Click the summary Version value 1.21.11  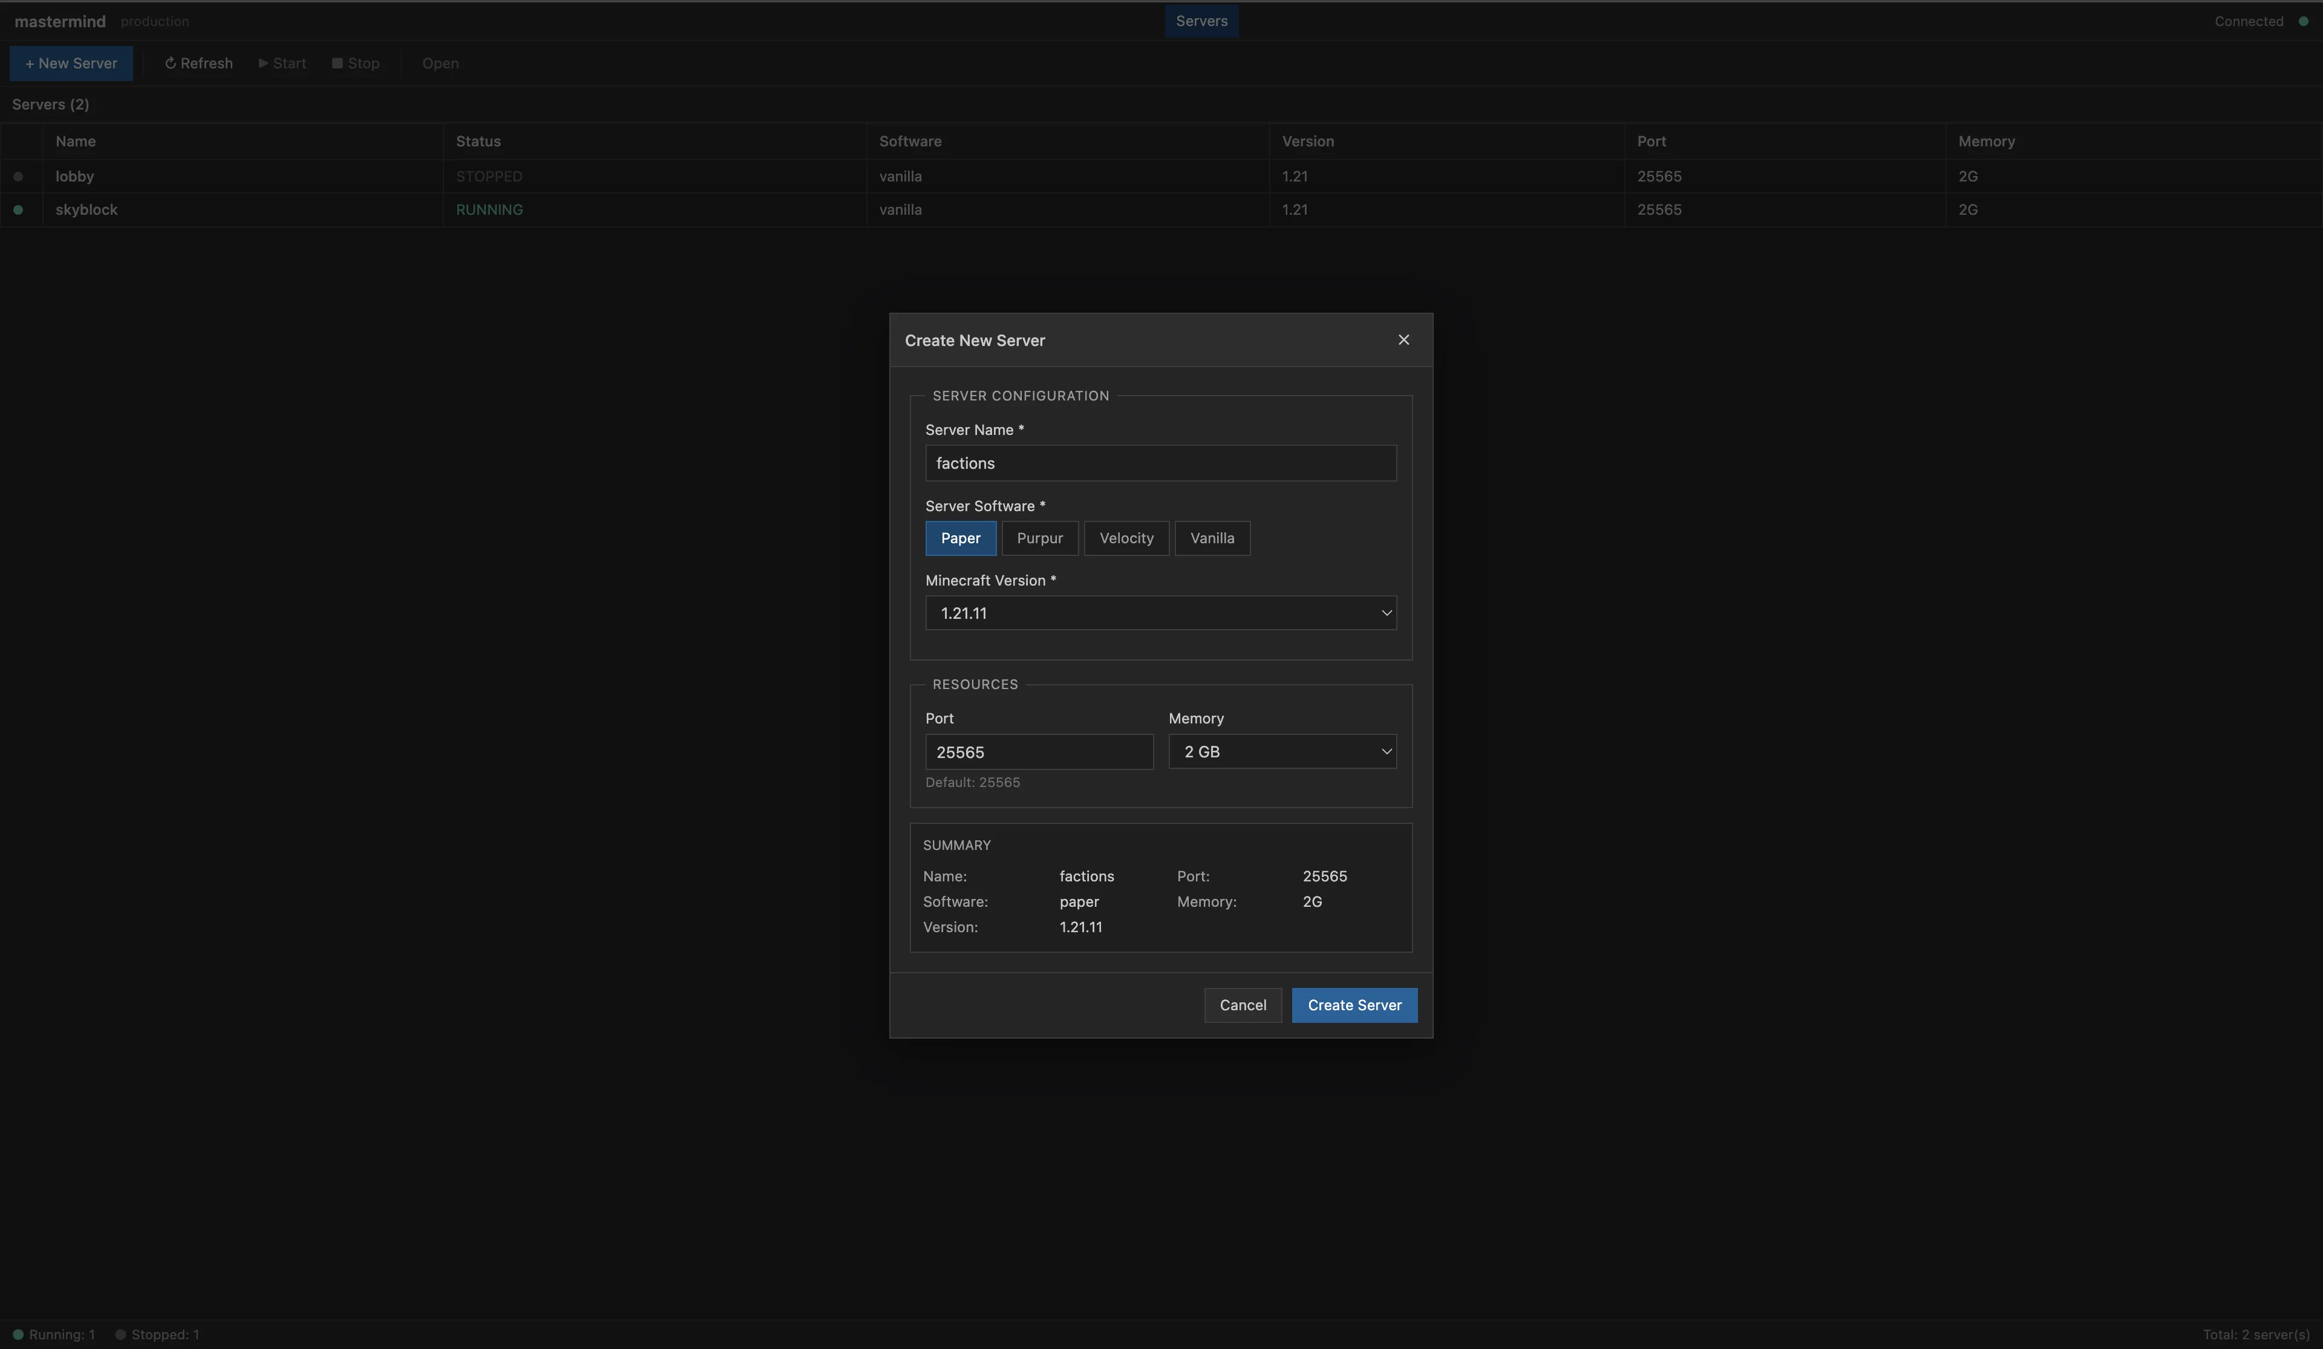click(1080, 927)
